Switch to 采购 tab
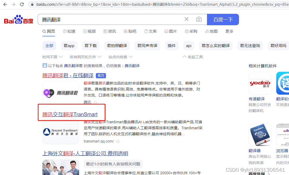289x175 pixels. (191, 31)
